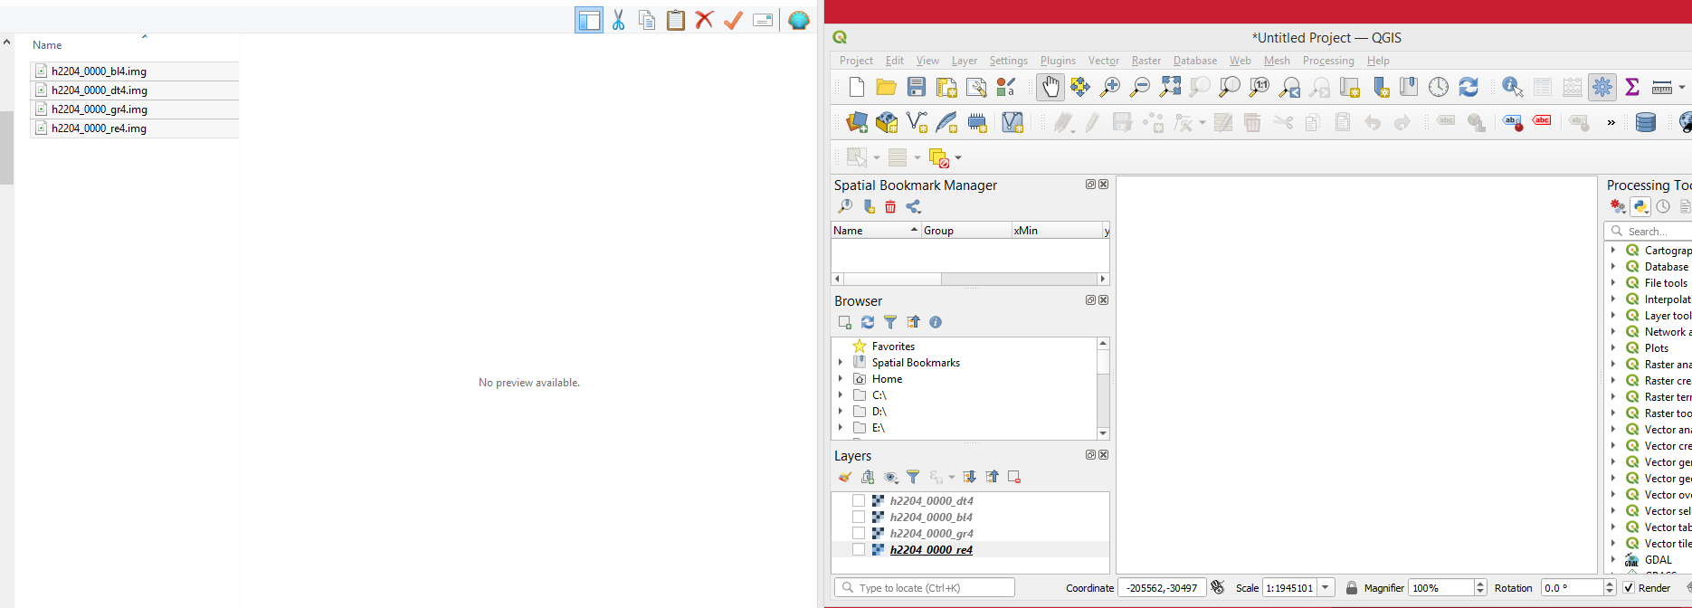Sort file list by Name header

(47, 45)
